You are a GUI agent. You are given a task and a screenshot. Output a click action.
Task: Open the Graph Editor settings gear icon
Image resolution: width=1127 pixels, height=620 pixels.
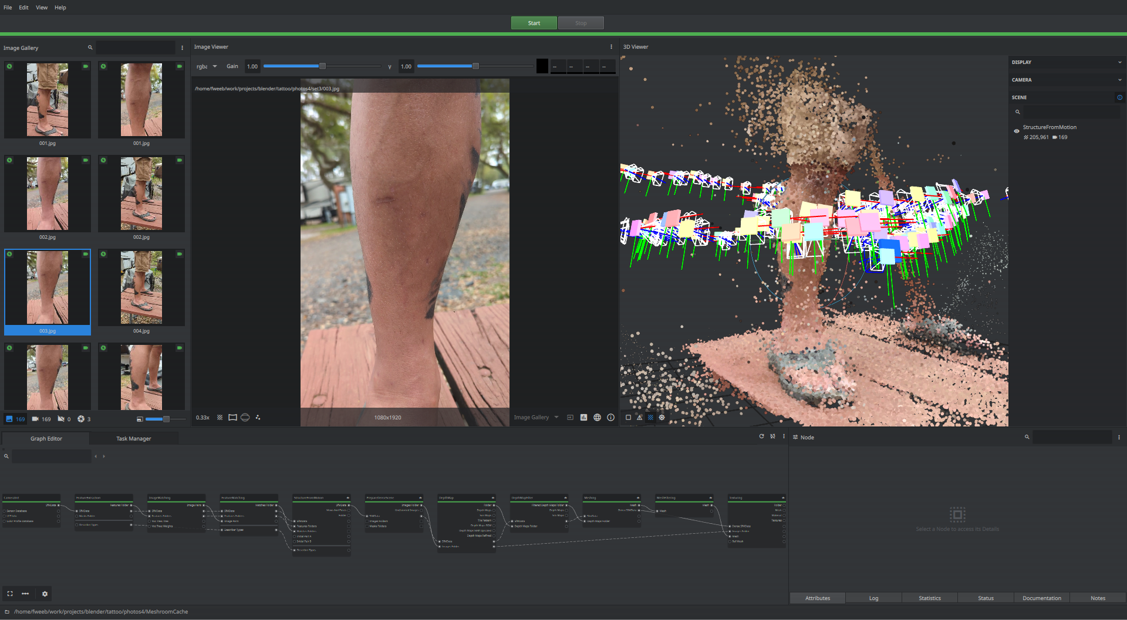coord(45,594)
